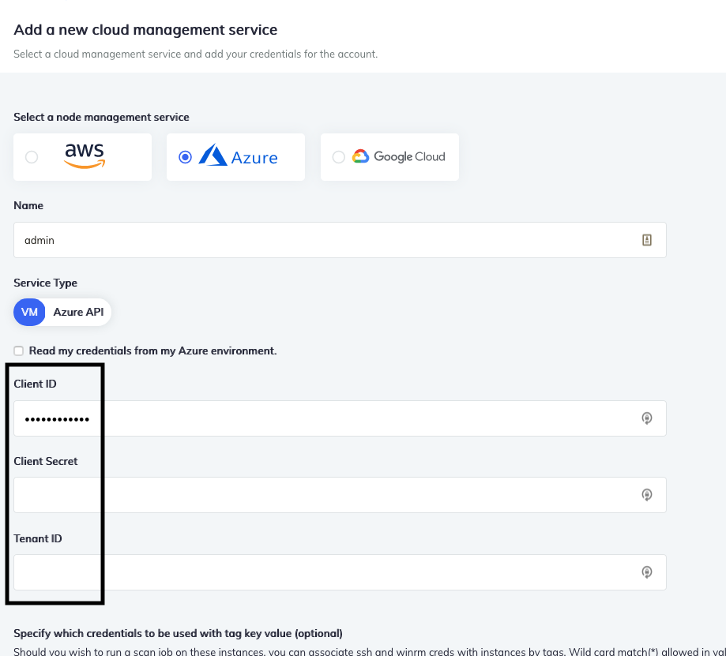
Task: Click the lock icon in Tenant ID field
Action: pyautogui.click(x=647, y=572)
